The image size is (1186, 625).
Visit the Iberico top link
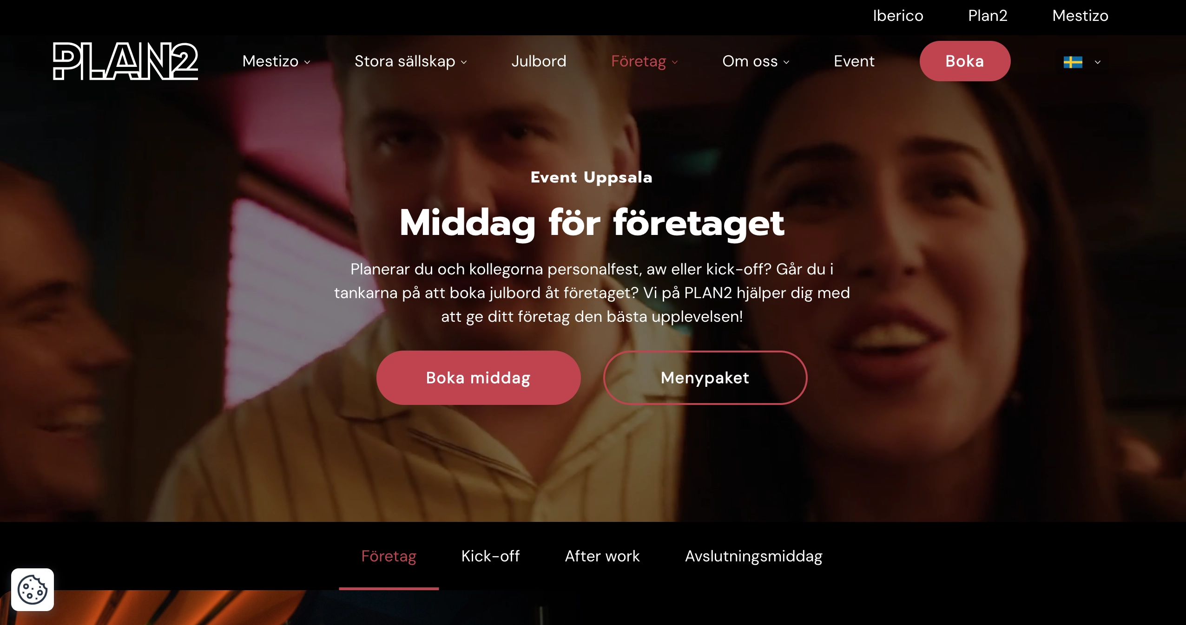pos(898,16)
